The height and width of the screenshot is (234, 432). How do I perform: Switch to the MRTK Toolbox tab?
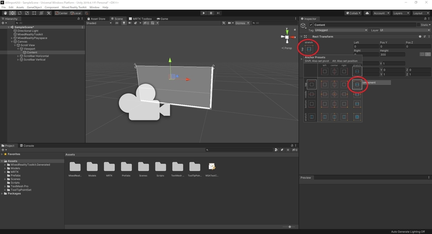coord(140,19)
